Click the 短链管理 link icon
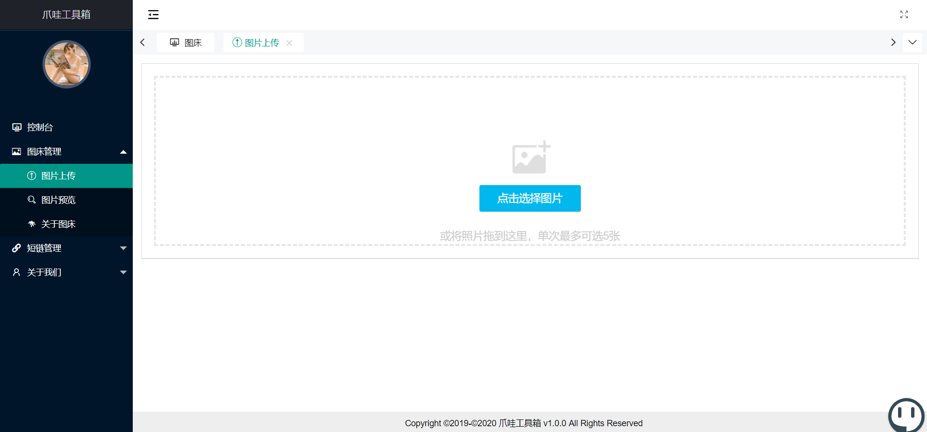Image resolution: width=927 pixels, height=432 pixels. click(16, 248)
